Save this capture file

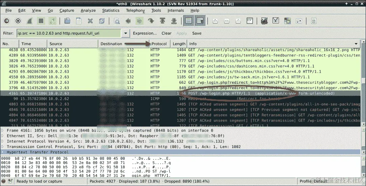point(79,21)
